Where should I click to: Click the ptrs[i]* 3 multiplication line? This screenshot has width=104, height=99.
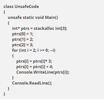[34, 61]
